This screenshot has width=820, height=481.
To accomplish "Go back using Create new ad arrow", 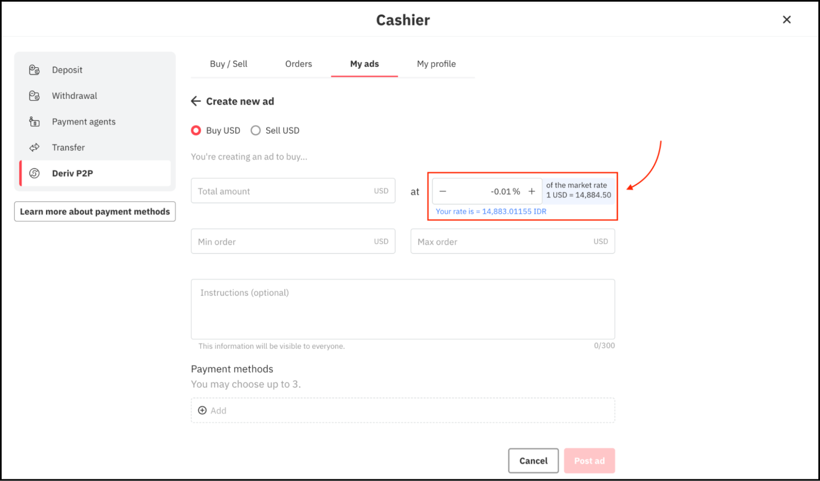I will click(x=196, y=101).
